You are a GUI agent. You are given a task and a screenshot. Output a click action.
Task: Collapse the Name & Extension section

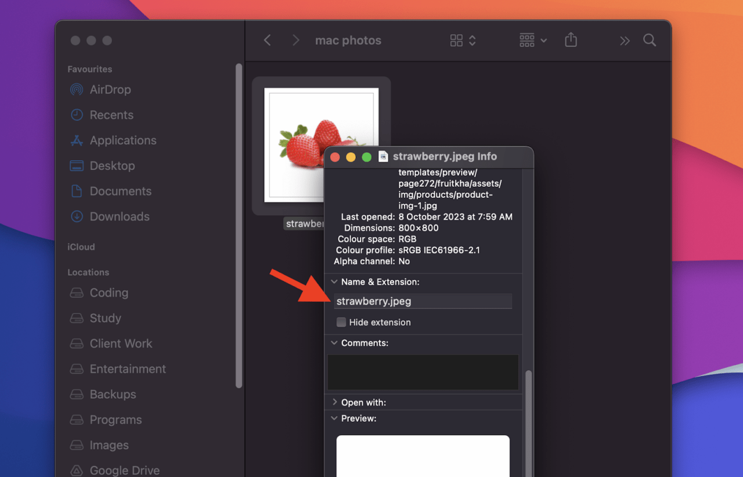334,281
